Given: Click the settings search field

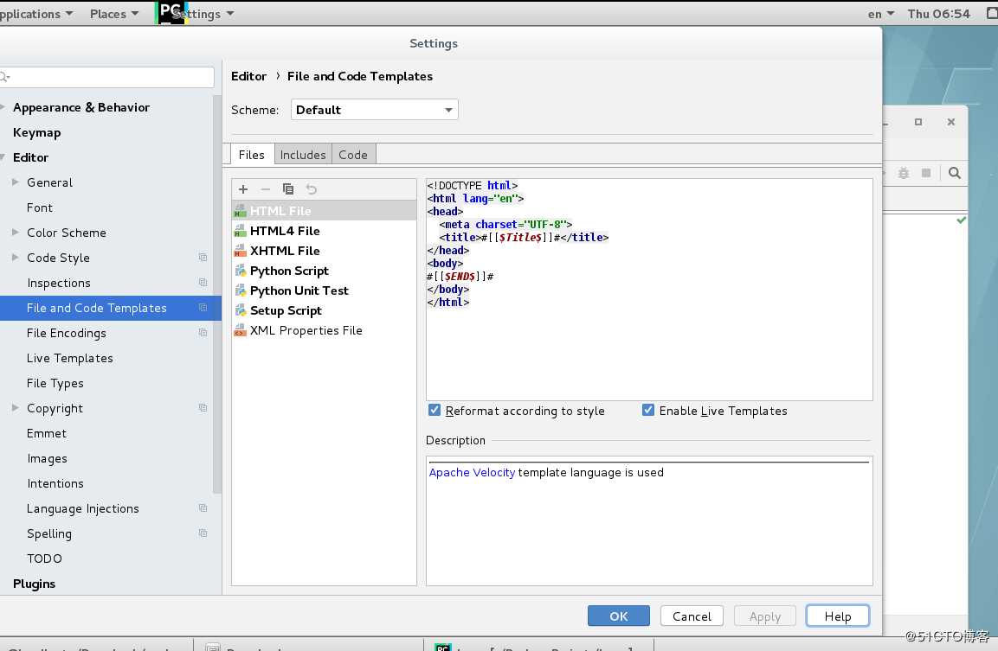Looking at the screenshot, I should point(107,77).
